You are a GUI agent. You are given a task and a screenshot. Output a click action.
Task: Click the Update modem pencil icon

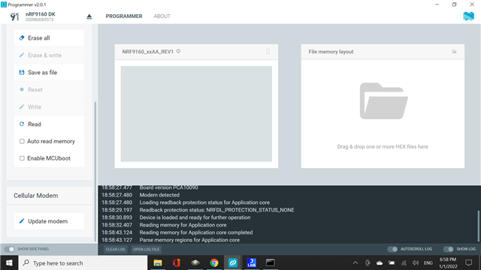point(22,221)
